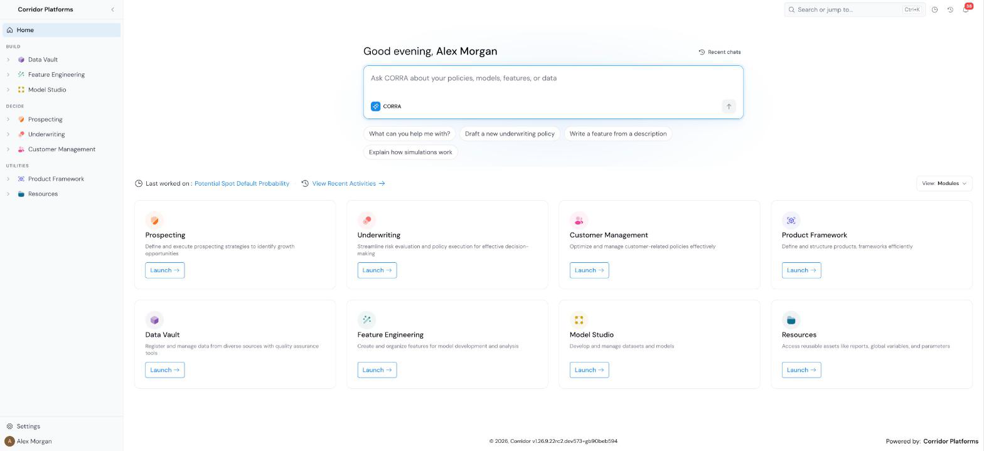Click the Resources card icon

[791, 320]
